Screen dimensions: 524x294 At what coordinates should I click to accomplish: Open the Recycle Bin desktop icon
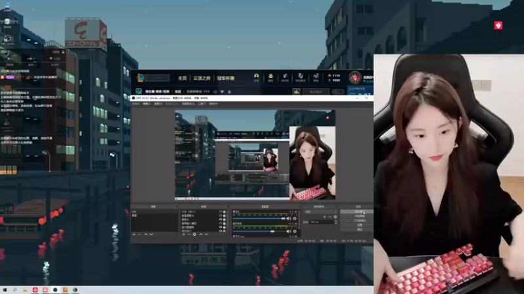coord(7,24)
